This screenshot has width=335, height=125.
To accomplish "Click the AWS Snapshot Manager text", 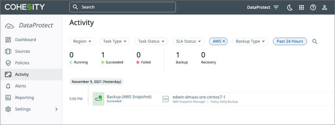I will (189, 102).
